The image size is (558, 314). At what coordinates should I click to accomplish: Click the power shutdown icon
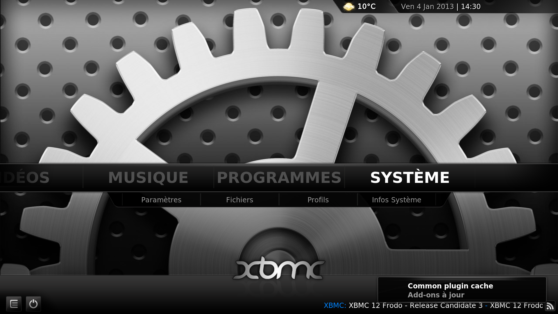(33, 304)
